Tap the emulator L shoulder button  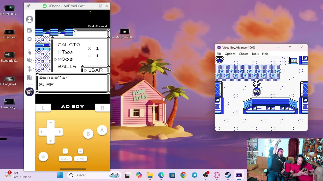click(43, 108)
